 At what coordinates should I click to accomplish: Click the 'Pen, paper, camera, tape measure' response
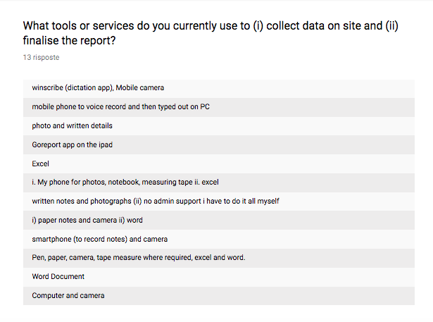tap(219, 258)
